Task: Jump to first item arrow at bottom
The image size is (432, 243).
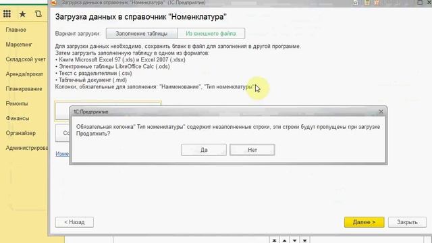Action: (x=274, y=240)
